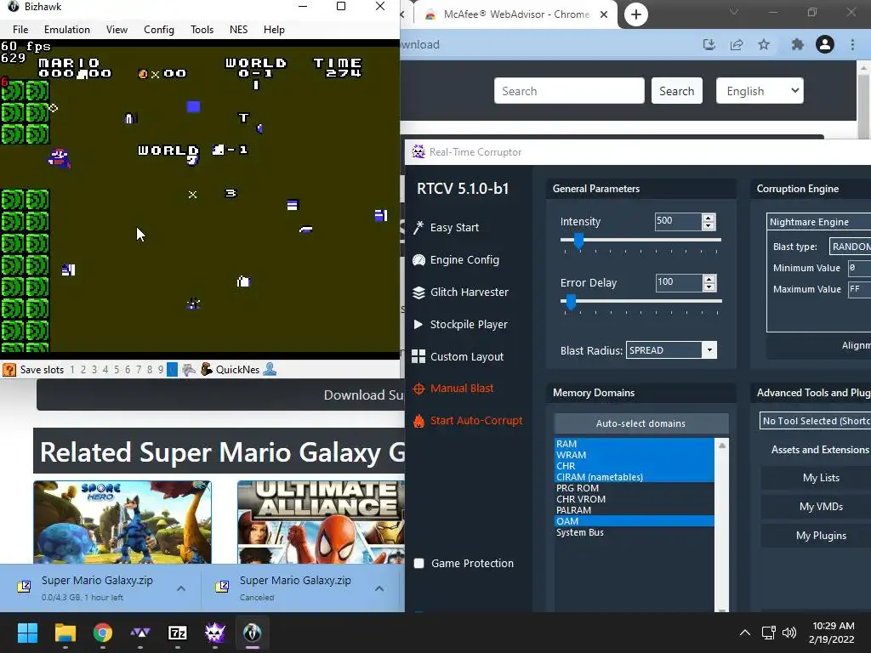The height and width of the screenshot is (653, 871).
Task: Open Engine Config gauge icon
Action: point(418,260)
